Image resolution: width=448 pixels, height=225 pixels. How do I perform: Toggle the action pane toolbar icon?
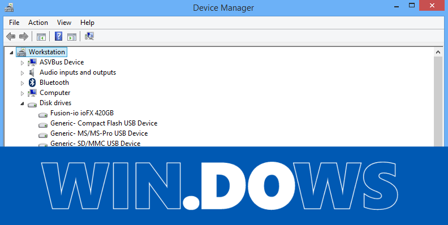pos(72,37)
